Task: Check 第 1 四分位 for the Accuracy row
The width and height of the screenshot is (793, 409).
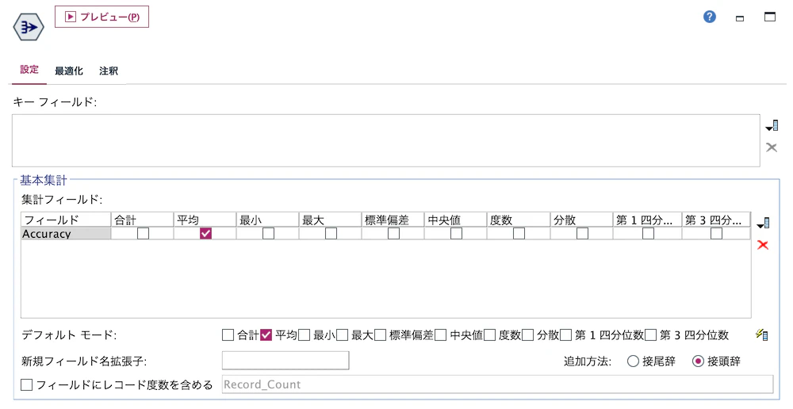Action: click(648, 234)
